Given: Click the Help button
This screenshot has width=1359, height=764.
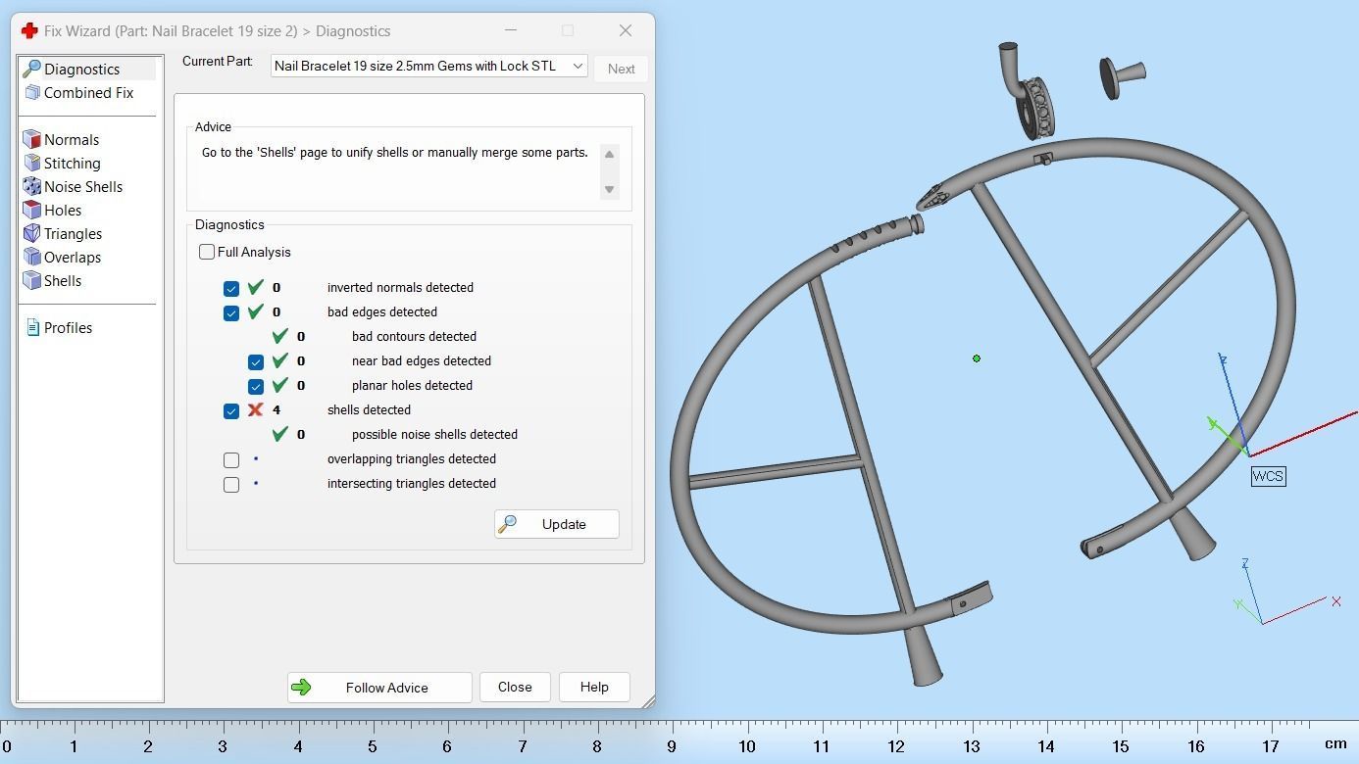Looking at the screenshot, I should 594,687.
